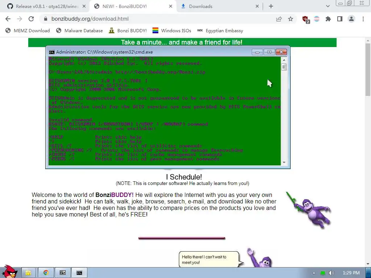Maximize the cmd.exe window
The image size is (371, 278).
tap(269, 52)
